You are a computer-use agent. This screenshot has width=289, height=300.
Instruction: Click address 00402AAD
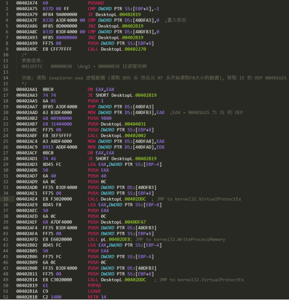coord(27,112)
